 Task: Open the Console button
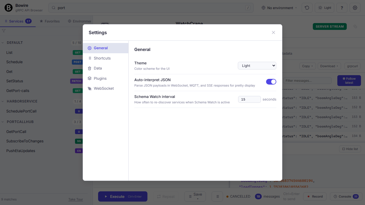pyautogui.click(x=346, y=196)
